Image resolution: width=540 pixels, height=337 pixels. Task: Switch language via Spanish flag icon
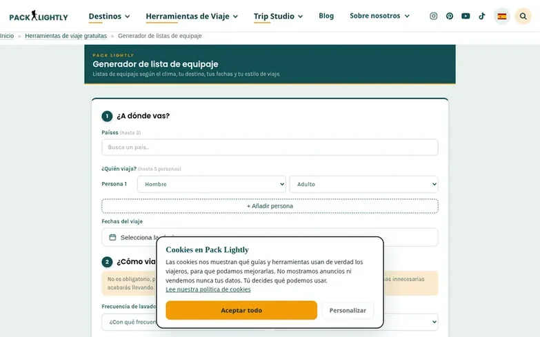[x=502, y=16]
